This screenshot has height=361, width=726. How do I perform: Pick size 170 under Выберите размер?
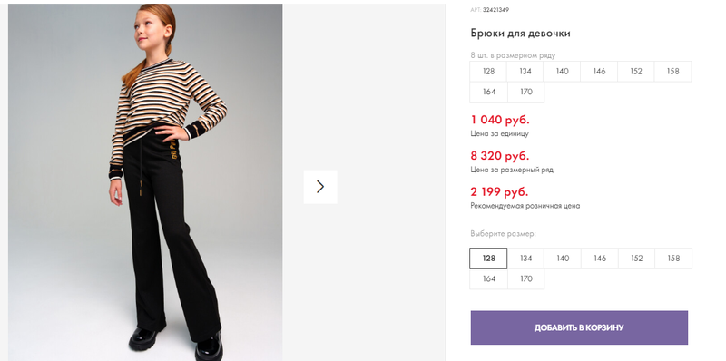click(526, 279)
